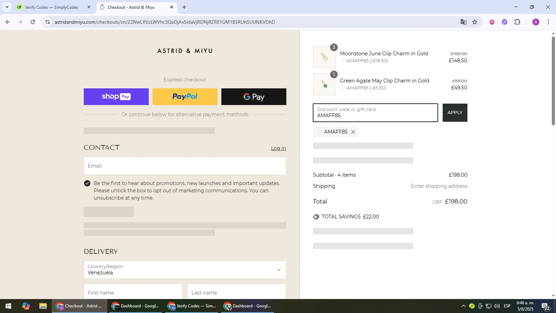Open the Windows Start menu
The height and width of the screenshot is (313, 556).
point(8,306)
